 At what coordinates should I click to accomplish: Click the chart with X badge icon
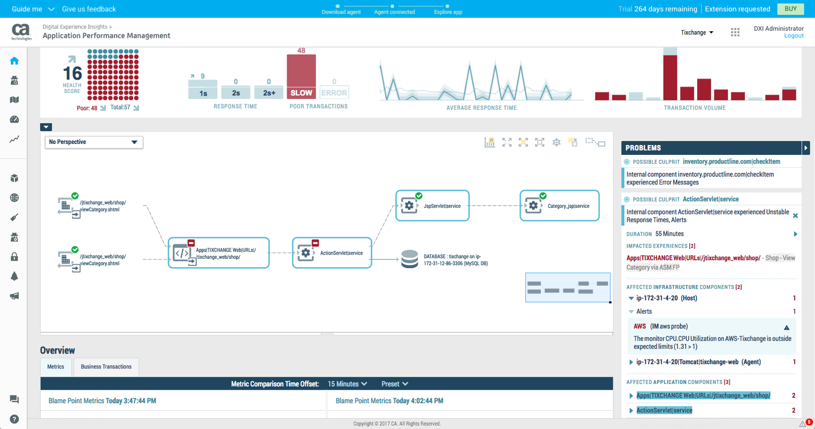489,143
